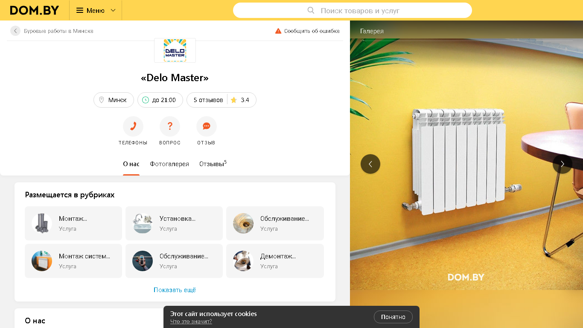583x328 pixels.
Task: Click the search field for товаров и услуг
Action: click(353, 10)
